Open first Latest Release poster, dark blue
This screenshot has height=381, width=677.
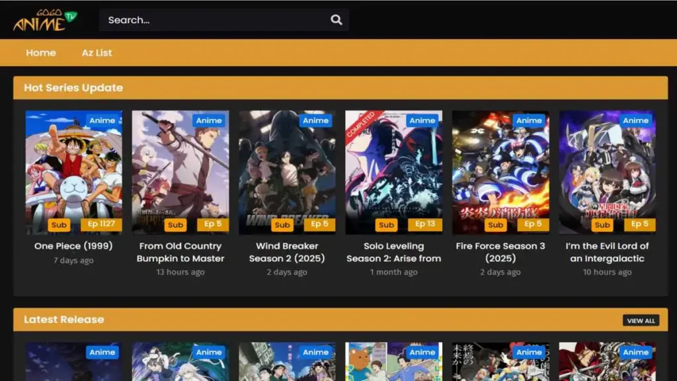point(73,362)
